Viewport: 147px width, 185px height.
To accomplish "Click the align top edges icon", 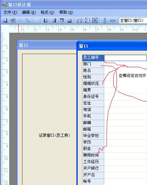I will click(x=62, y=21).
